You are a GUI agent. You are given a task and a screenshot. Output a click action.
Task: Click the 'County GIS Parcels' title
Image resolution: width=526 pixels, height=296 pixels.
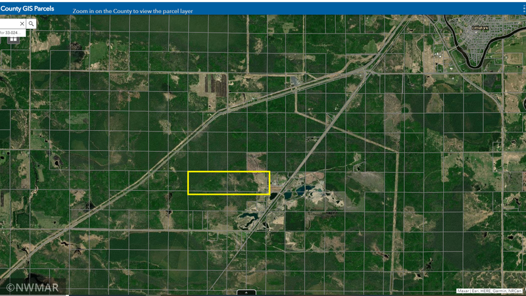tap(27, 9)
